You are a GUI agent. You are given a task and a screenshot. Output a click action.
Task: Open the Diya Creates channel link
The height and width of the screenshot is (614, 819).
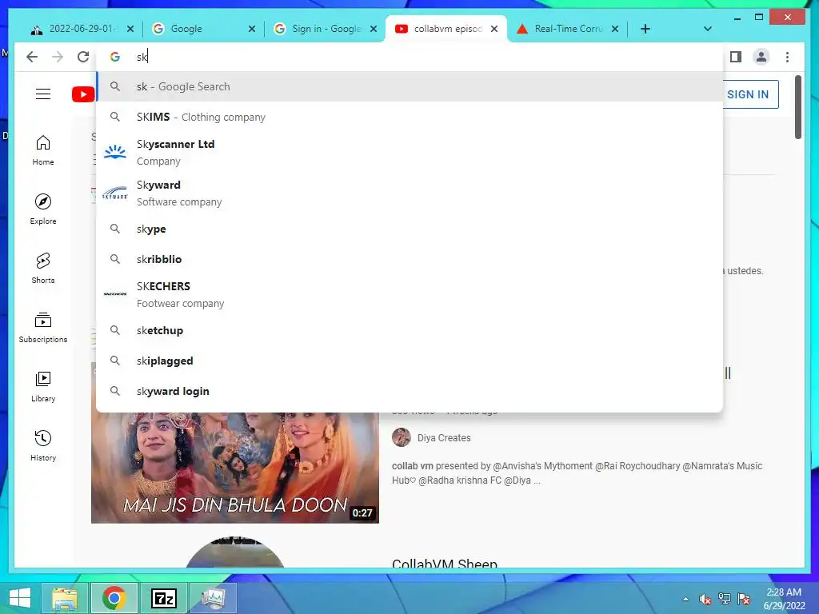(x=444, y=438)
